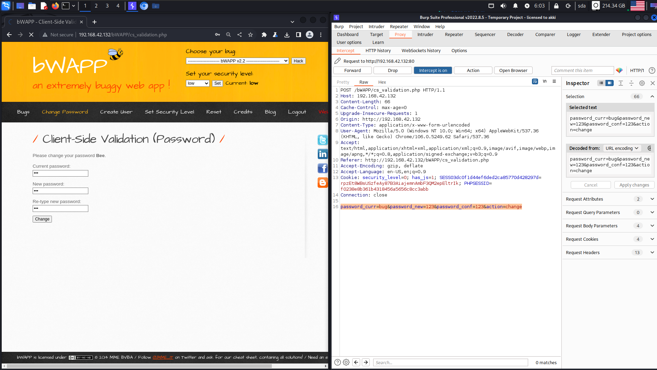Open the security level dropdown
The width and height of the screenshot is (657, 370).
click(198, 83)
